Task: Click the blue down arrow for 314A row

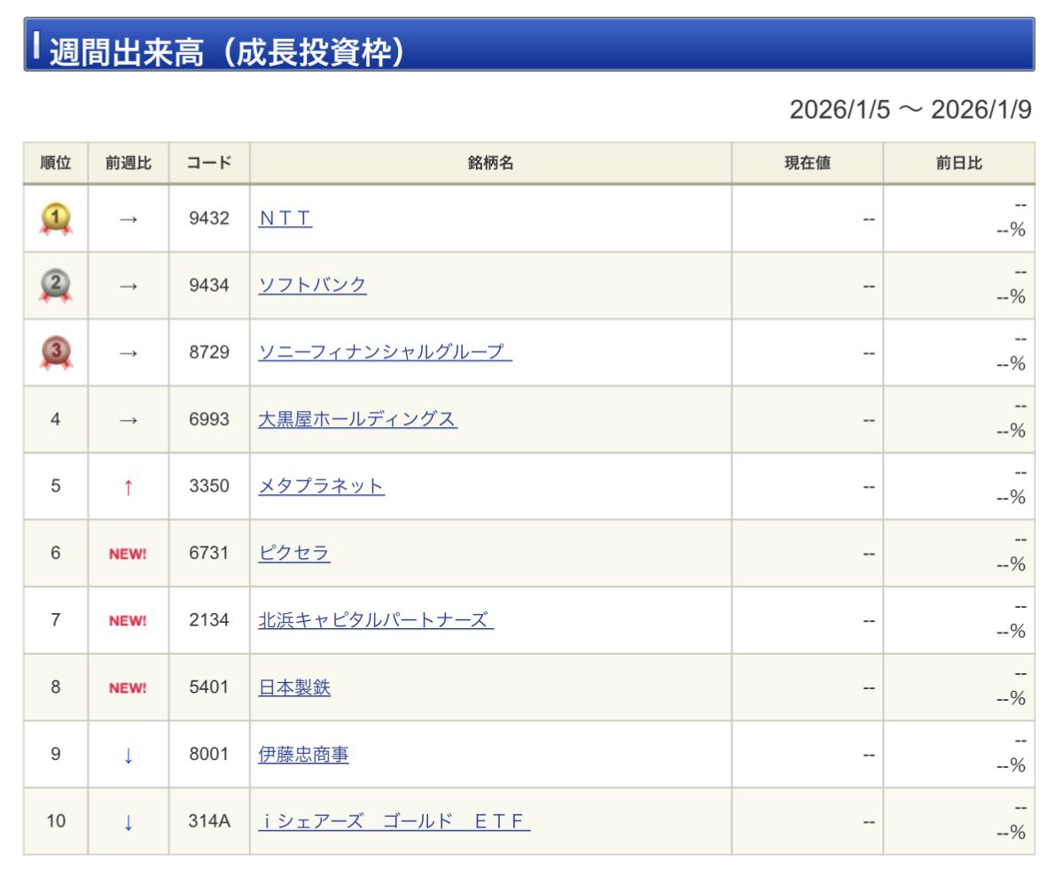Action: (x=128, y=821)
